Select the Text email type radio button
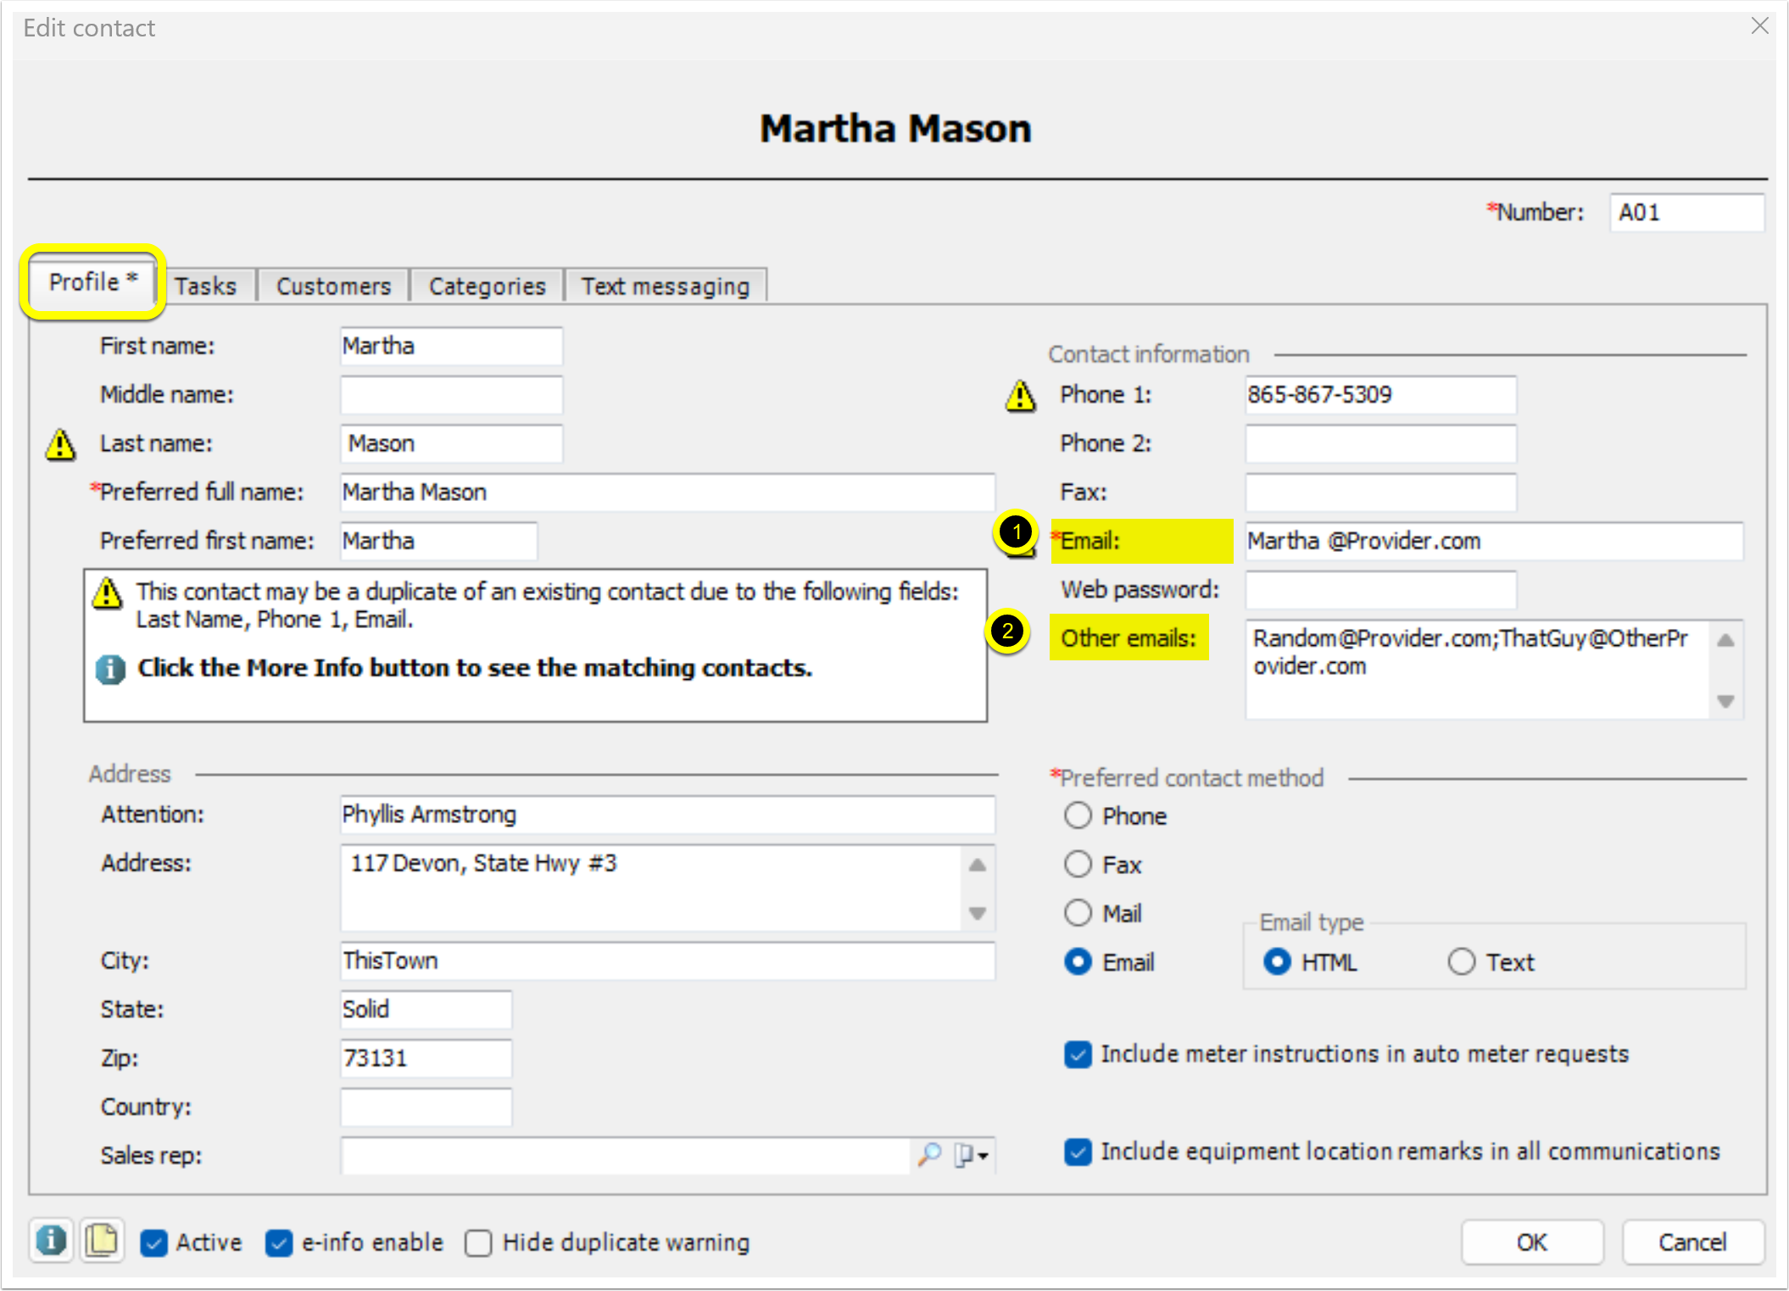 click(1461, 962)
